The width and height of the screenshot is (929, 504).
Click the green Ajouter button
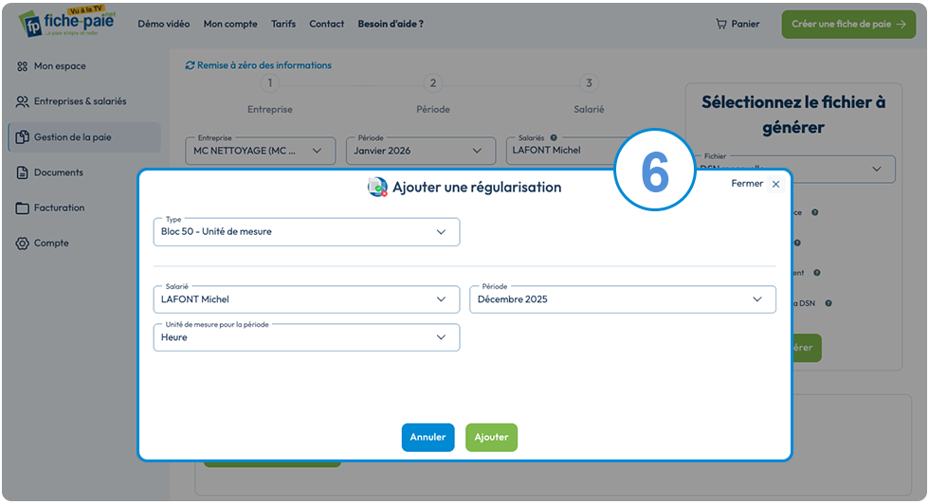(491, 438)
